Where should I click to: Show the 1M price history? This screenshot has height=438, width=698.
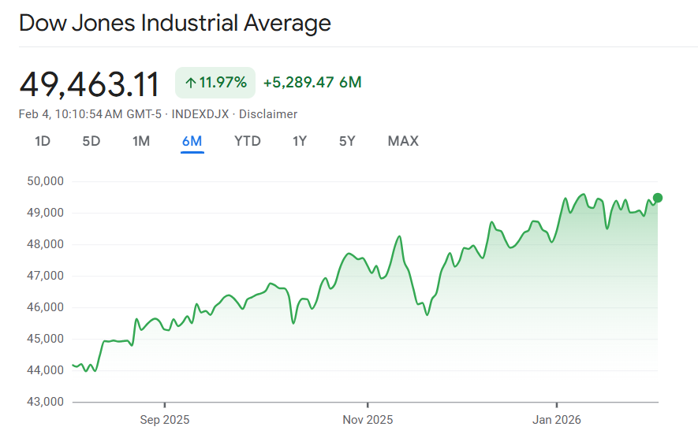click(141, 142)
